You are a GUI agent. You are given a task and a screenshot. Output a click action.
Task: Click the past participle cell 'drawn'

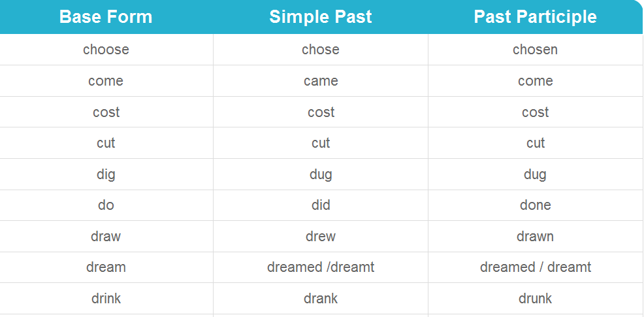point(536,237)
